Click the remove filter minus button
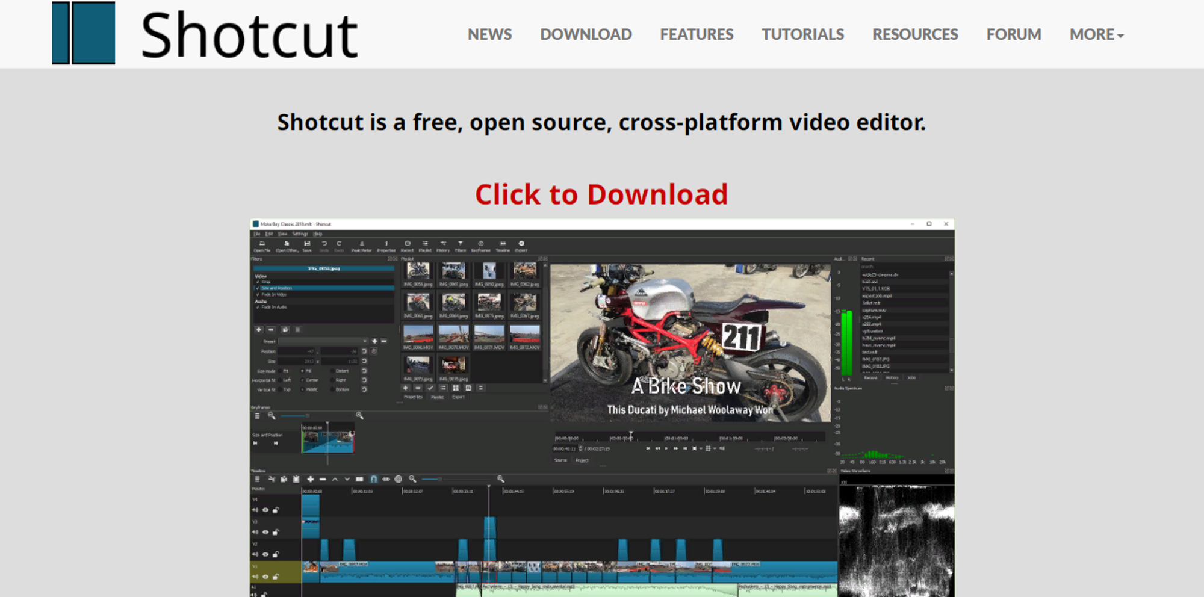The image size is (1204, 597). [271, 330]
